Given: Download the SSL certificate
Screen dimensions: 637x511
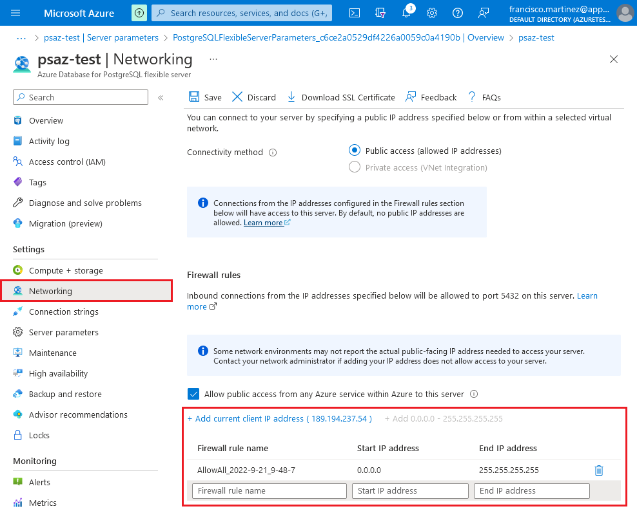Looking at the screenshot, I should point(340,97).
